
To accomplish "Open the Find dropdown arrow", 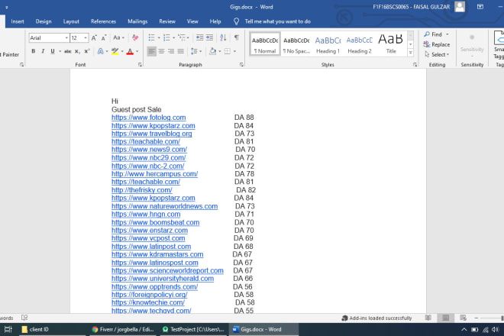I will [447, 34].
